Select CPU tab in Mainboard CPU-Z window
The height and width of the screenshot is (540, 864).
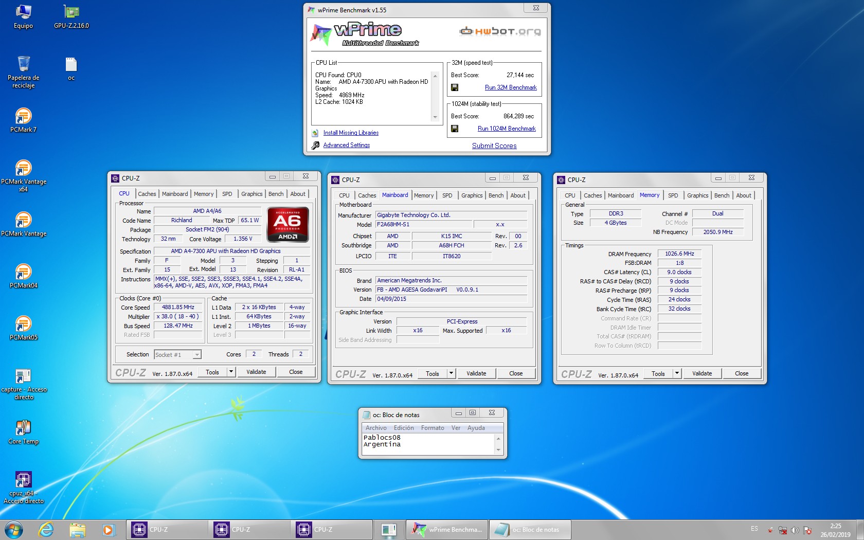344,195
